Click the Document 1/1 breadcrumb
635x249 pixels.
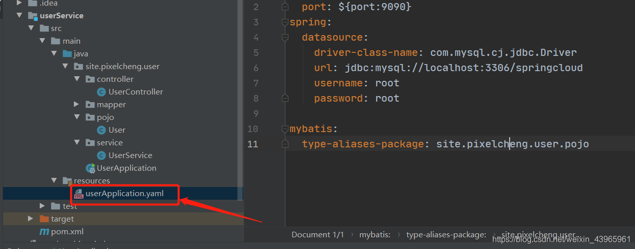pyautogui.click(x=318, y=234)
